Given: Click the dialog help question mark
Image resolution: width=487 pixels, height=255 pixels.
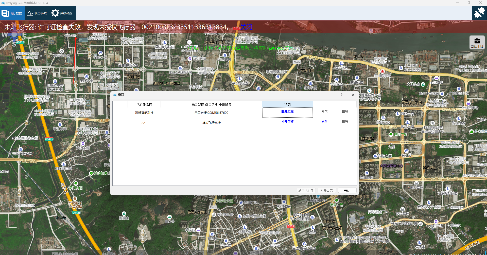Looking at the screenshot, I should point(342,95).
